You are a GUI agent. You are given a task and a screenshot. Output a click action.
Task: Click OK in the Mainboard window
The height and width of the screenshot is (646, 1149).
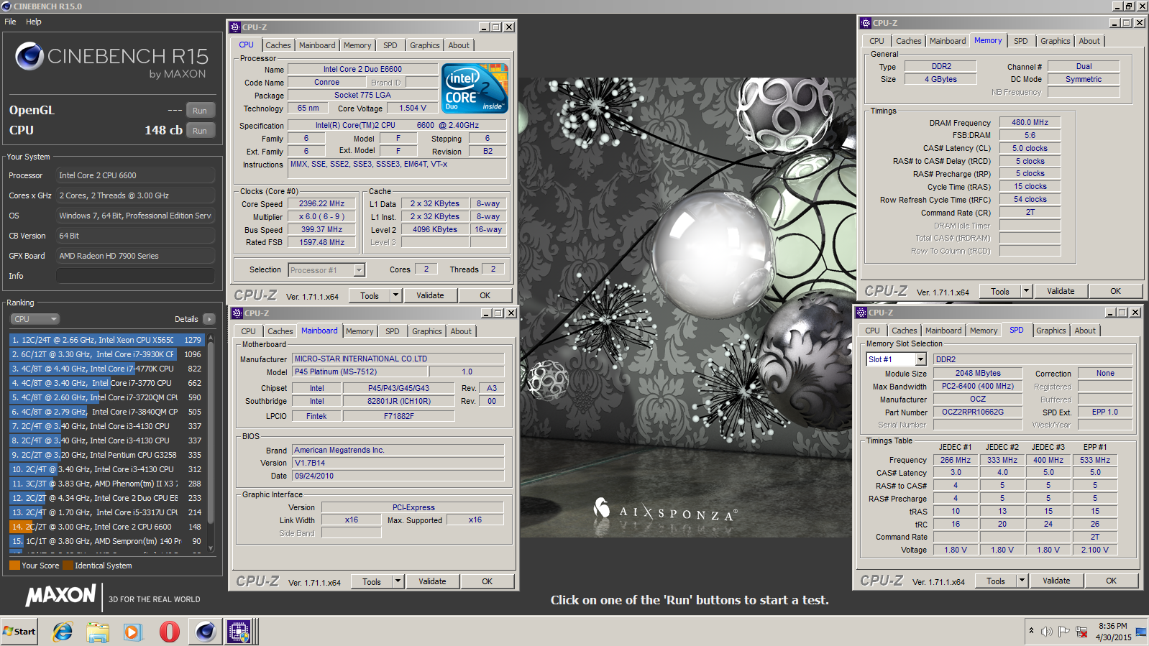coord(487,581)
